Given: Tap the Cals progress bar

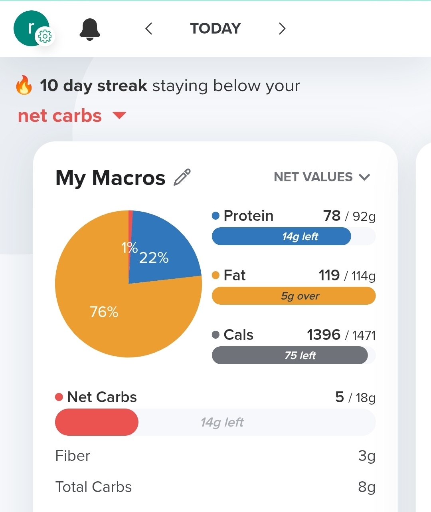Looking at the screenshot, I should [x=293, y=355].
